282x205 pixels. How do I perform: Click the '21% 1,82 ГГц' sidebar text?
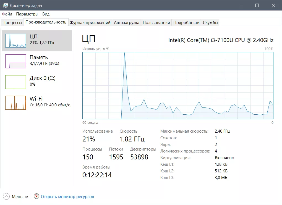[x=42, y=43]
